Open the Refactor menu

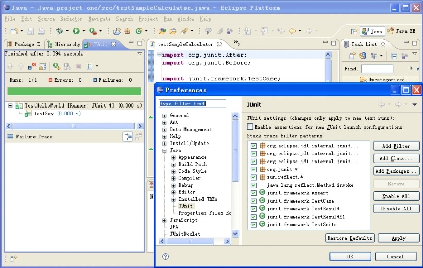[x=72, y=19]
